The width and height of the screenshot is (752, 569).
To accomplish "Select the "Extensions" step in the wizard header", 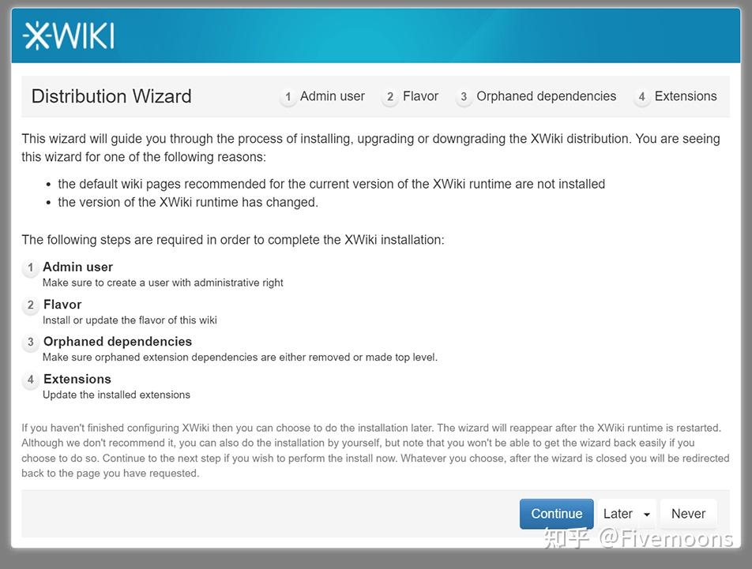I will tap(685, 96).
